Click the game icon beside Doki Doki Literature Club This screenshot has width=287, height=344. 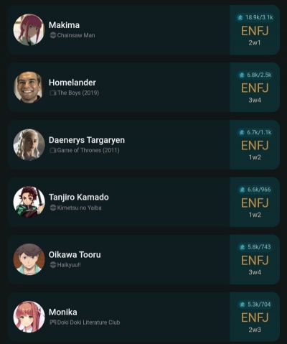(53, 322)
